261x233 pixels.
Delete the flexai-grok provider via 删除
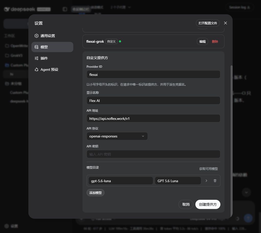[x=215, y=41]
